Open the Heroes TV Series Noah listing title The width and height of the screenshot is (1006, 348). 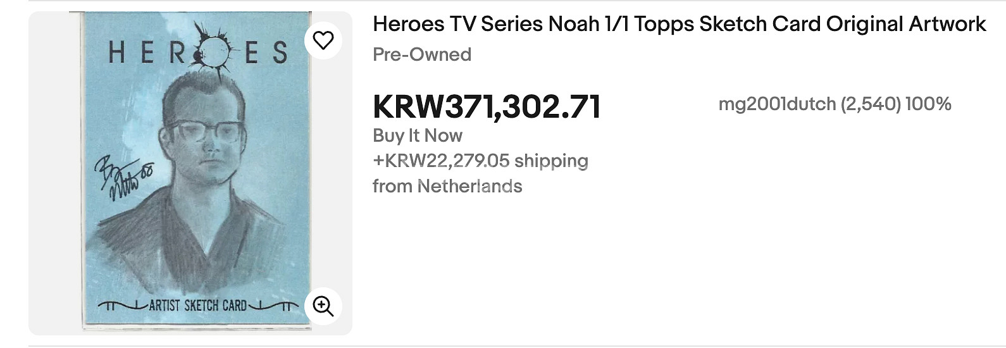click(x=679, y=24)
